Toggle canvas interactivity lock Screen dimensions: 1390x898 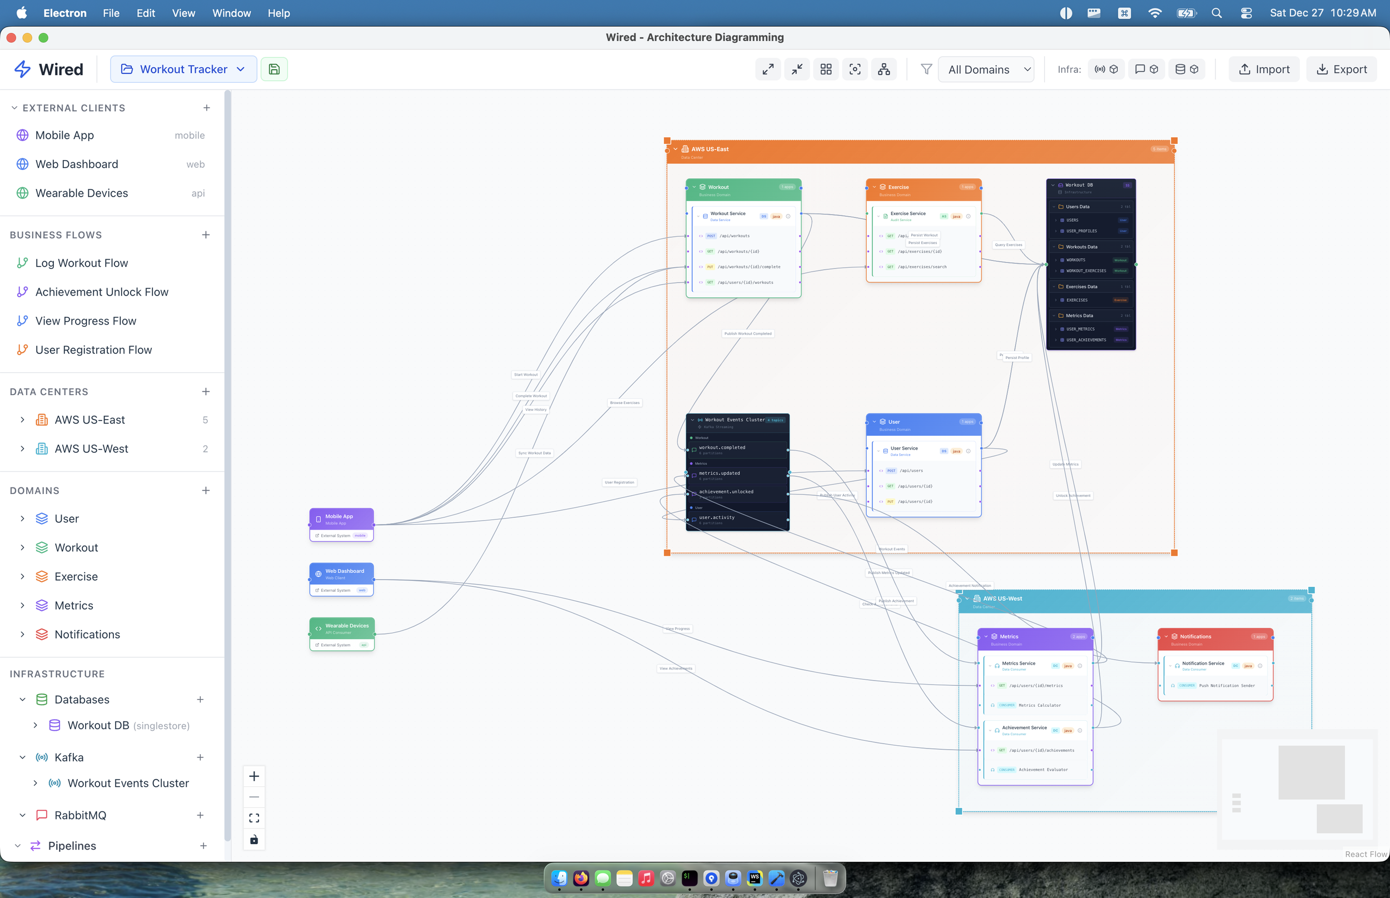pos(254,840)
